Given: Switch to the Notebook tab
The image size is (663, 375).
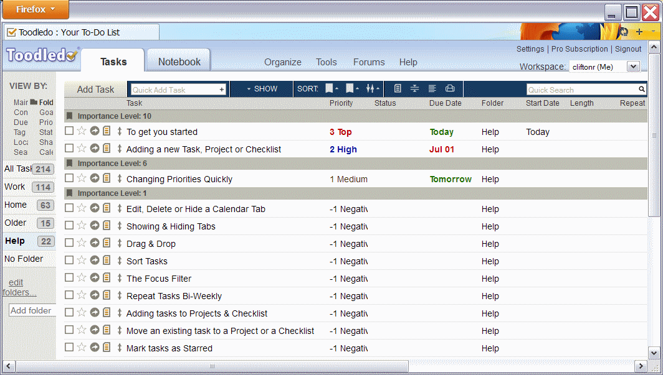Looking at the screenshot, I should (179, 62).
